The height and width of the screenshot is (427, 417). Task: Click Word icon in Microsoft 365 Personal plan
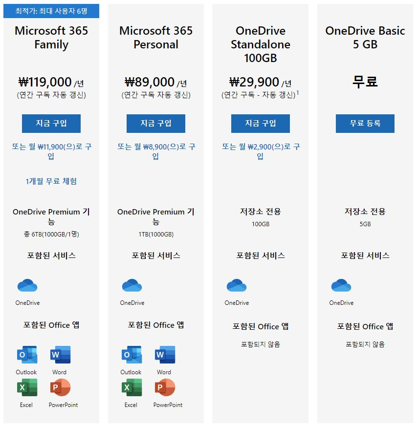(165, 355)
